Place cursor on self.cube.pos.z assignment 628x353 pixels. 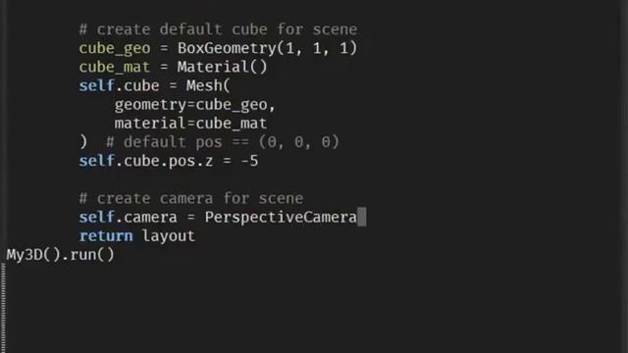pos(169,161)
